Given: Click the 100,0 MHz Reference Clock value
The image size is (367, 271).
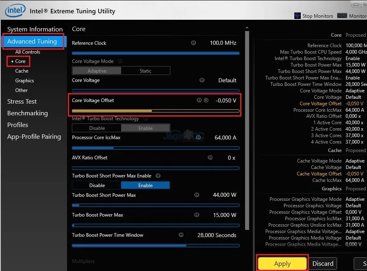Looking at the screenshot, I should (223, 43).
